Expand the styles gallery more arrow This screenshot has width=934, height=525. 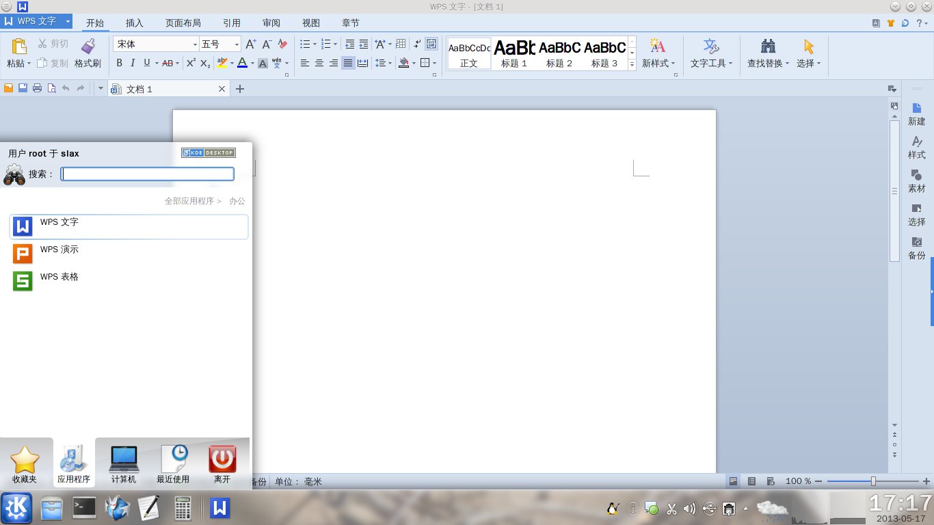[x=632, y=64]
